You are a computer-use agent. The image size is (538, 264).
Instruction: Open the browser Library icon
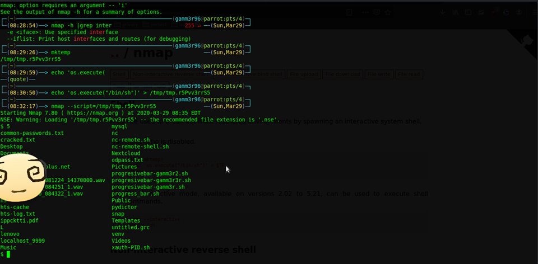click(x=455, y=12)
